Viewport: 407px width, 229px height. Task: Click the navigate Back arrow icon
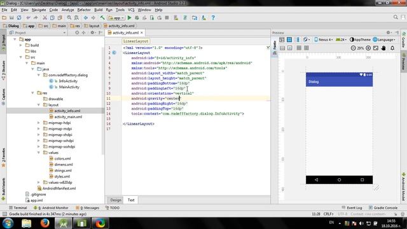[85, 18]
